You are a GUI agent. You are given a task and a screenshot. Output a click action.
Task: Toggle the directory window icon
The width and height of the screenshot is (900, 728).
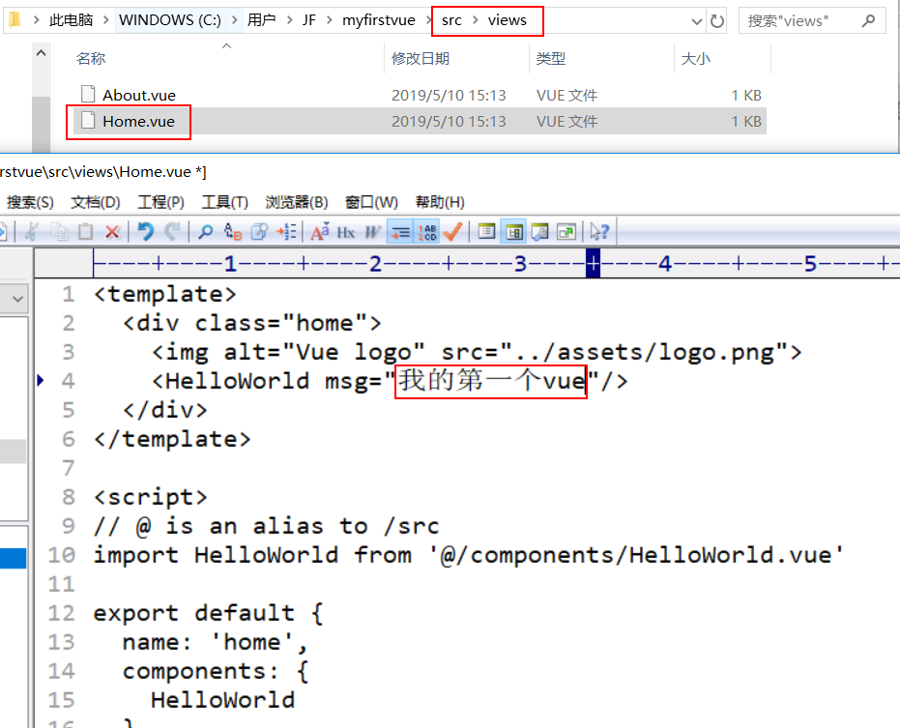pyautogui.click(x=487, y=232)
